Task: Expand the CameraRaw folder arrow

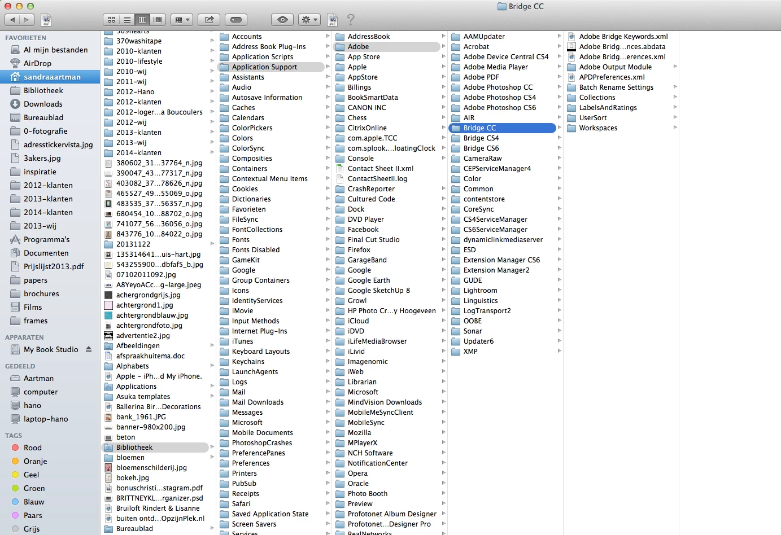Action: pyautogui.click(x=560, y=158)
